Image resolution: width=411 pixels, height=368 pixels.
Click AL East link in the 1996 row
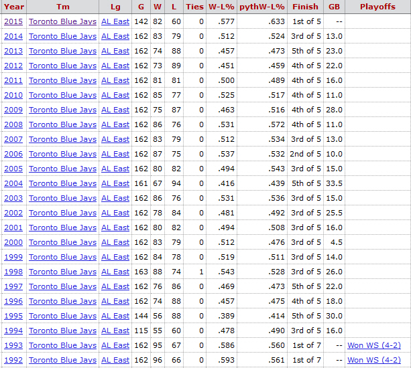pos(115,301)
